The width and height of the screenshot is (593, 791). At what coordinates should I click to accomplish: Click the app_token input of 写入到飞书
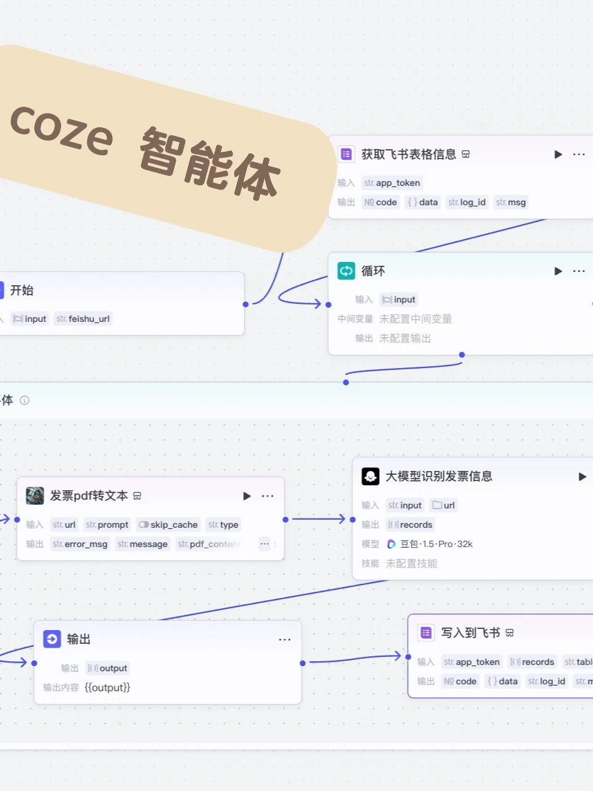[x=471, y=662]
